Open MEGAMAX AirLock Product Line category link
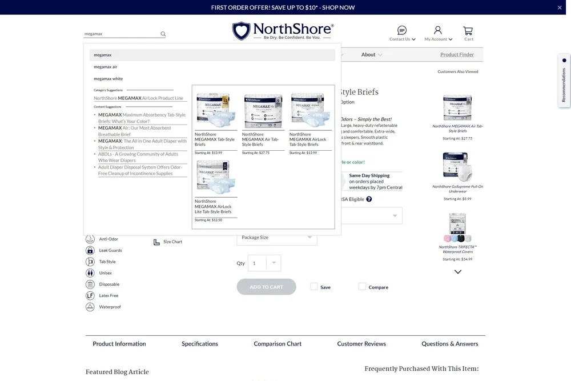This screenshot has width=571, height=381. [138, 98]
